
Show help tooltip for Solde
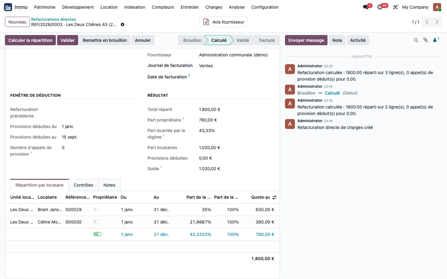coord(161,167)
